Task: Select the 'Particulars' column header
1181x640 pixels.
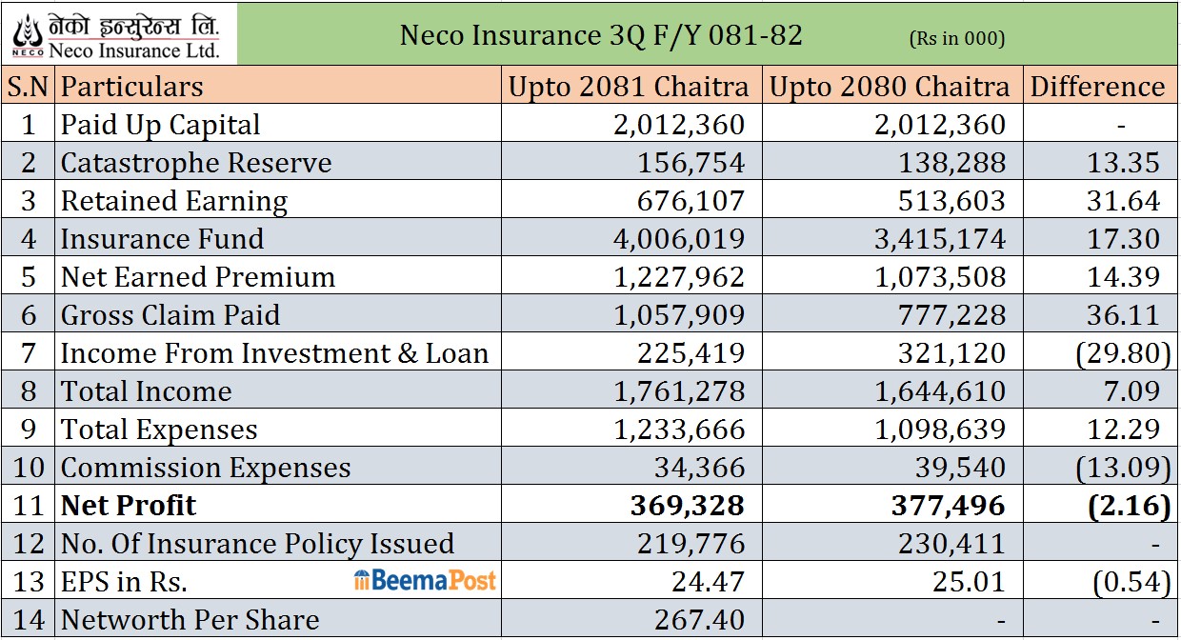Action: tap(132, 87)
